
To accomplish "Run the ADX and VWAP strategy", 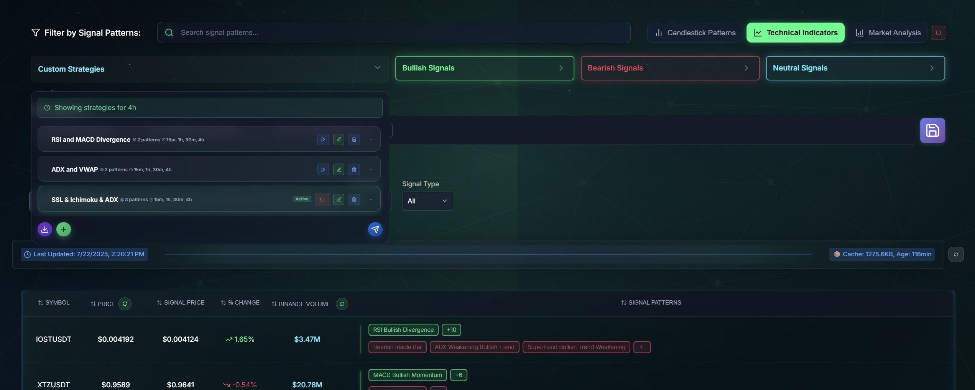I will [x=323, y=169].
